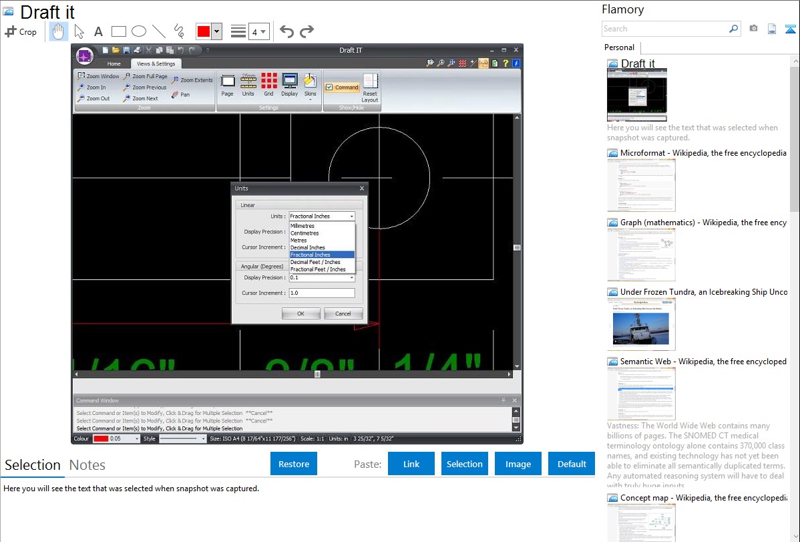Click Zoom Window in the Zoom group
The height and width of the screenshot is (542, 800).
tap(98, 76)
